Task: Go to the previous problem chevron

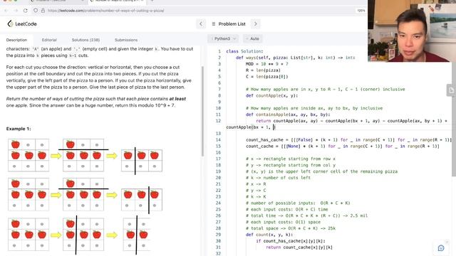Action: click(x=201, y=23)
